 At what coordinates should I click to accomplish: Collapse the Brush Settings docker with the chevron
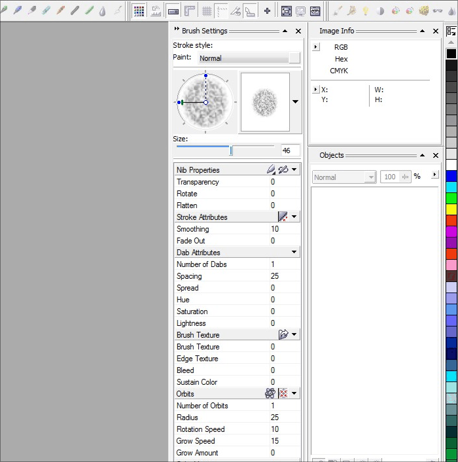coord(177,30)
